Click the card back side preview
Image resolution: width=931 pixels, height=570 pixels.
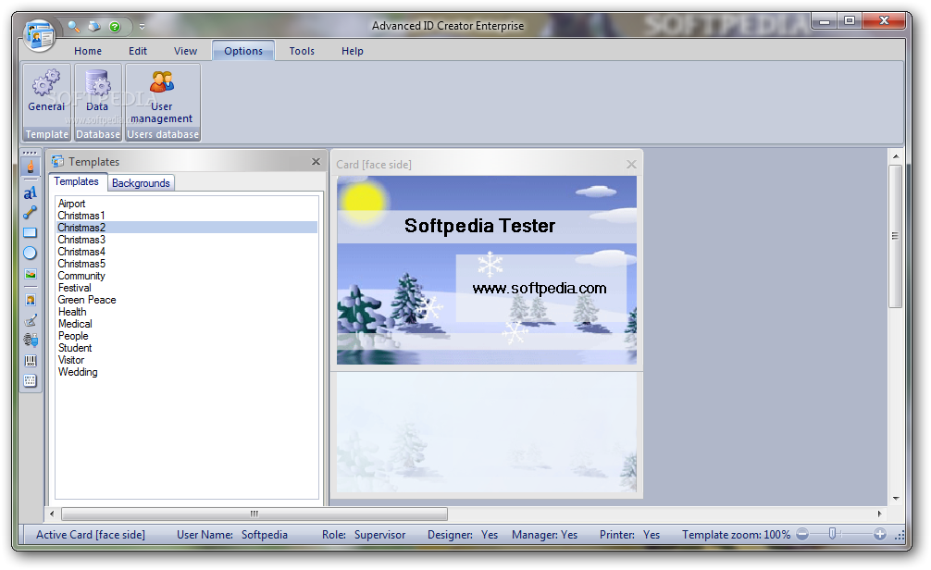pyautogui.click(x=487, y=434)
